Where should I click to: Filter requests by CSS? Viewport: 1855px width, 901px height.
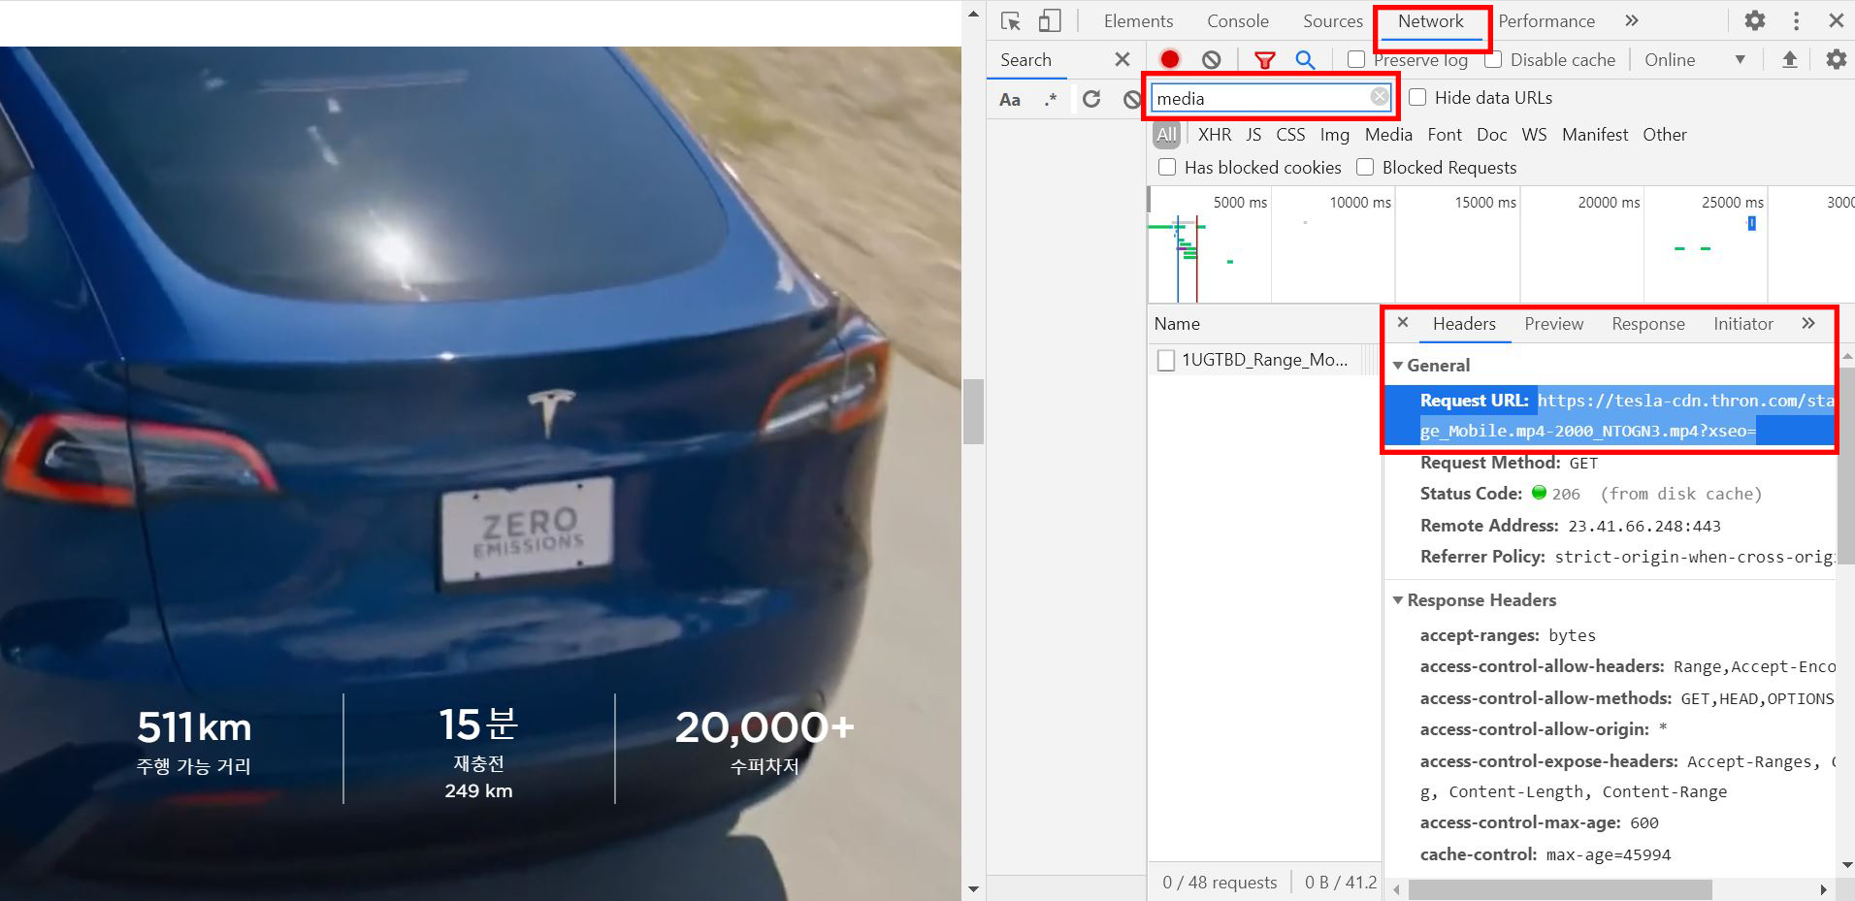pyautogui.click(x=1290, y=135)
